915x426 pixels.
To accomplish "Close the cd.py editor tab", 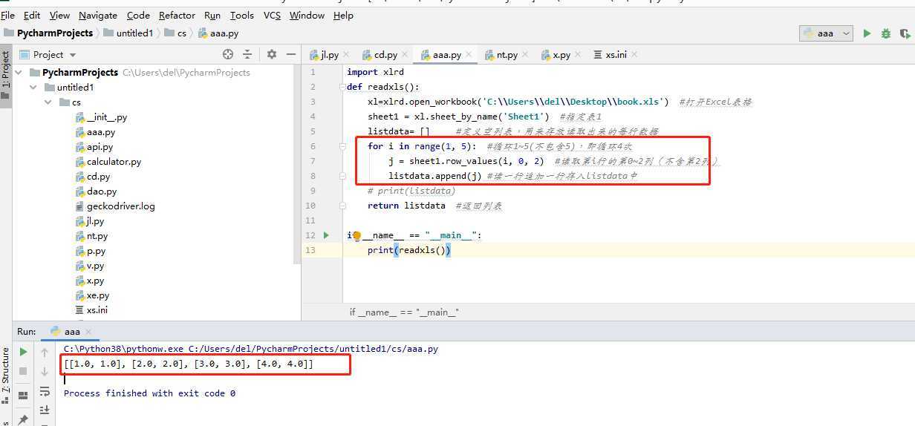I will (405, 55).
